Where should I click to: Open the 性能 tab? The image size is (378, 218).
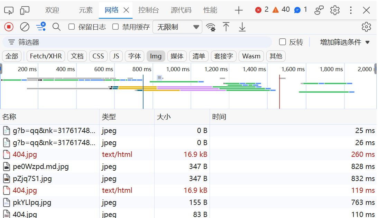coord(210,10)
